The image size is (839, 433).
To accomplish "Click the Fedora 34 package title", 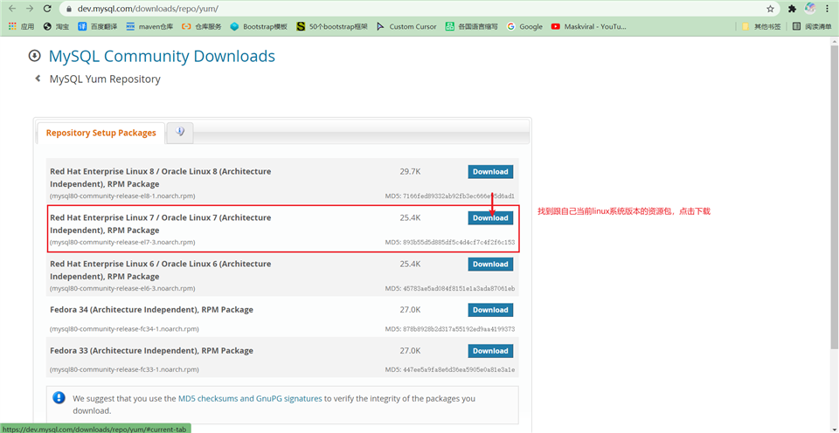I will click(x=151, y=310).
